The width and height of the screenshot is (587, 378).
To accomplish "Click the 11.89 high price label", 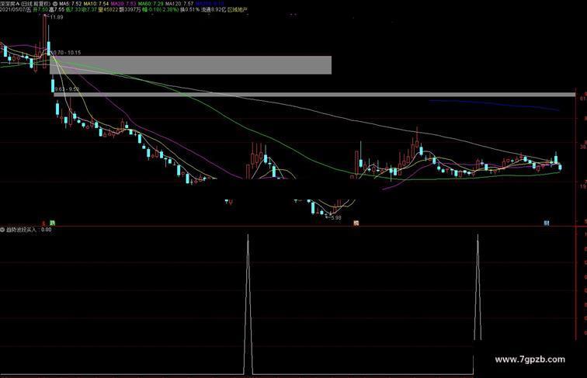I will pos(56,17).
